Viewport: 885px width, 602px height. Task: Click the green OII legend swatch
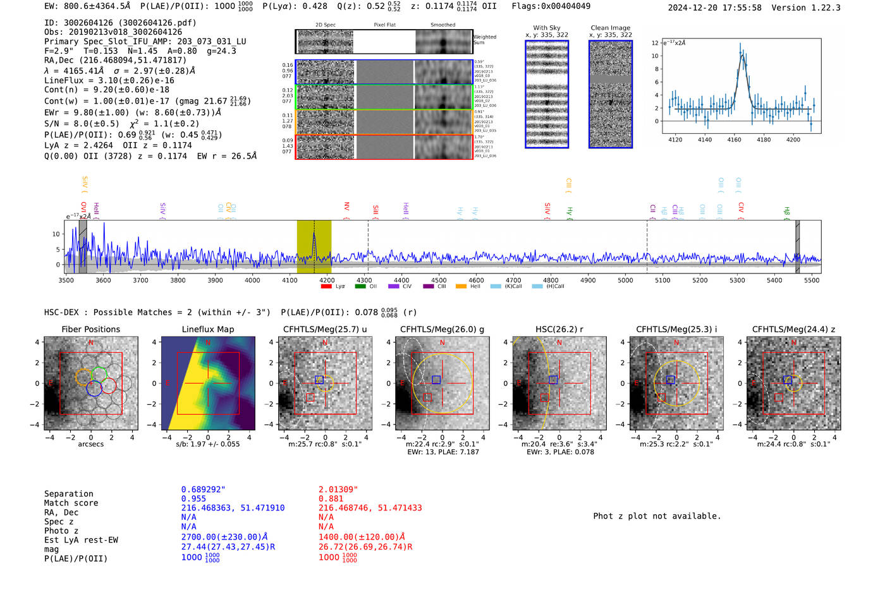[x=360, y=287]
